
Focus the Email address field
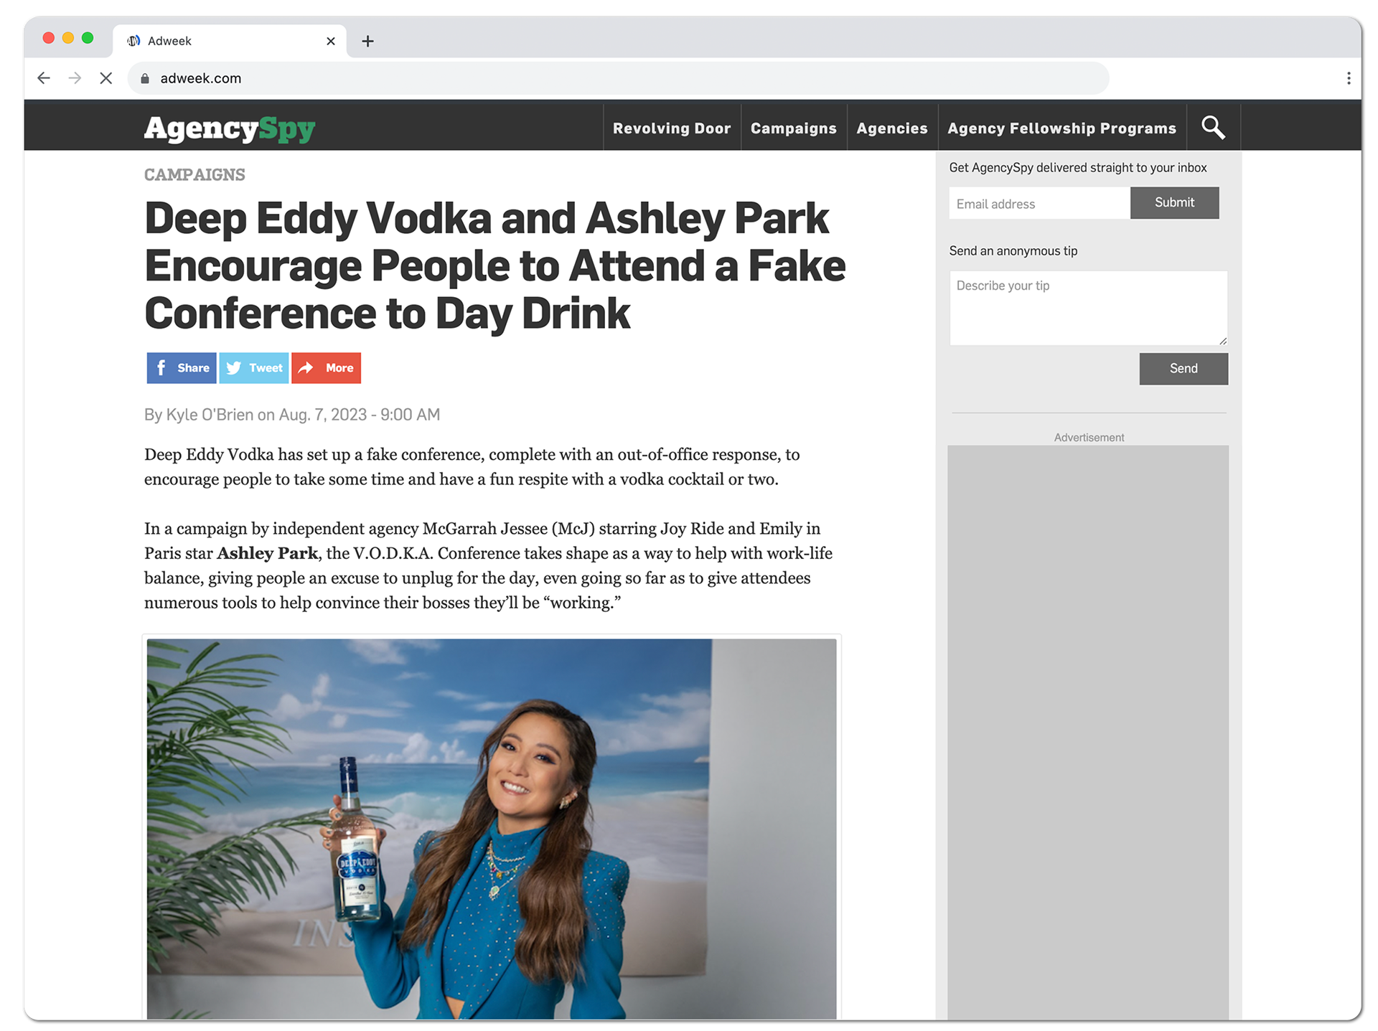1039,204
